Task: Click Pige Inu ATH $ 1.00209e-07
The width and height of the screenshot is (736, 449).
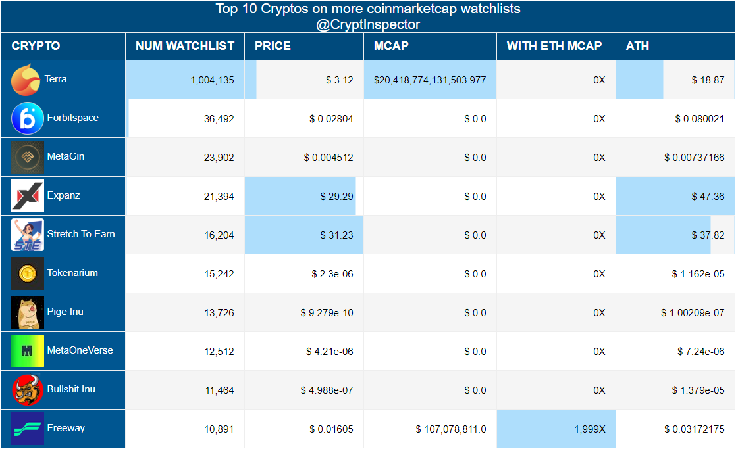Action: coord(693,313)
